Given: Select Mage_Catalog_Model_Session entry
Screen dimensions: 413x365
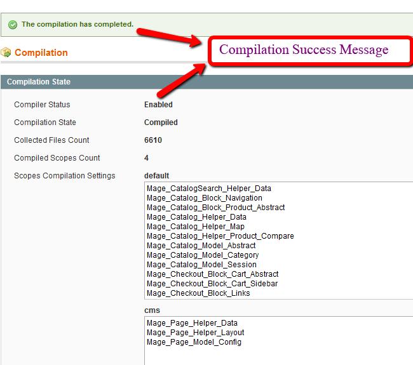Looking at the screenshot, I should 201,265.
